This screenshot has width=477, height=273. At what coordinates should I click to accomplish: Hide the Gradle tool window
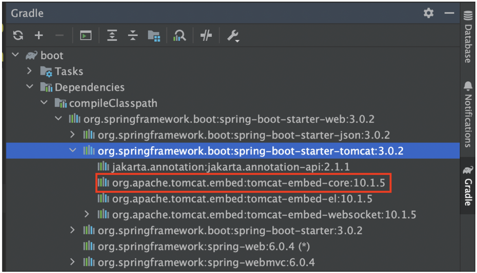(449, 13)
